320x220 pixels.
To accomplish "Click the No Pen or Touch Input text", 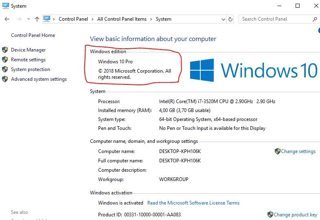I will click(x=212, y=128).
